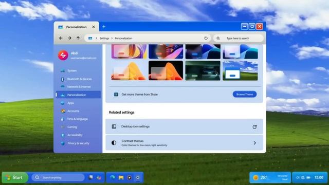Click the address bar window icon
This screenshot has width=329, height=185.
point(90,38)
